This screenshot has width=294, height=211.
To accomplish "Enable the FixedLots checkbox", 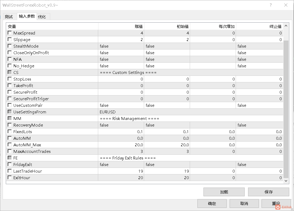I will pos(10,132).
